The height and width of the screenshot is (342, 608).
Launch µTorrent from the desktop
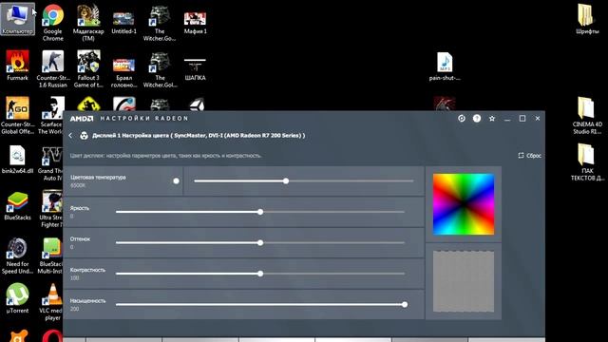tap(17, 297)
